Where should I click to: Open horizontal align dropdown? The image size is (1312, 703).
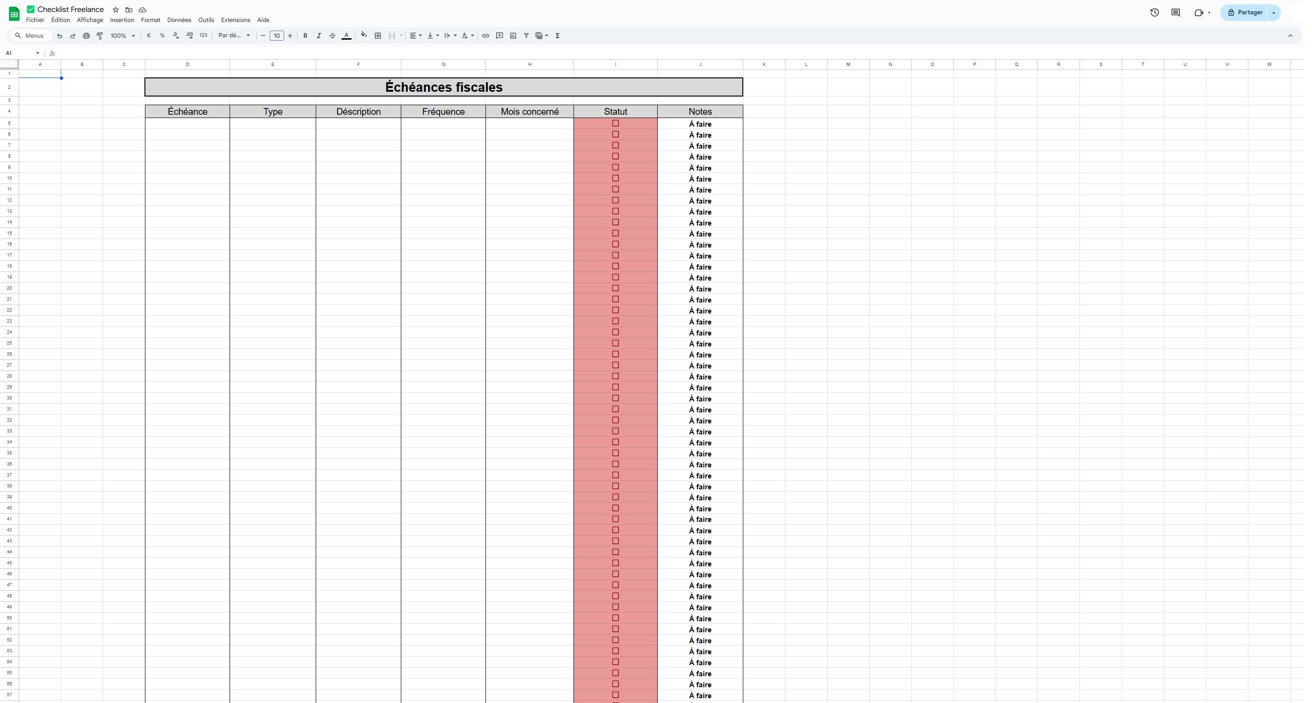[416, 36]
